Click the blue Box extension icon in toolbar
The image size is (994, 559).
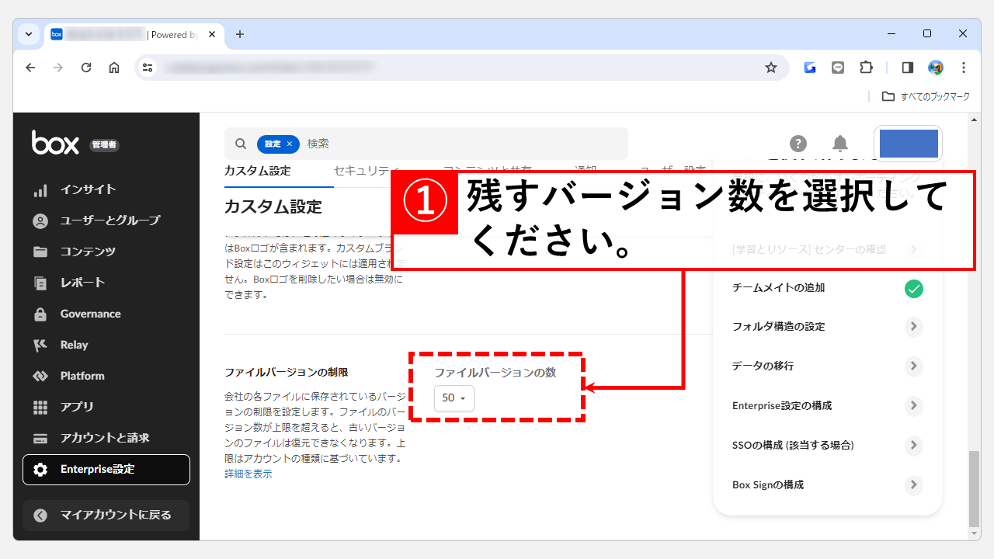[x=810, y=68]
